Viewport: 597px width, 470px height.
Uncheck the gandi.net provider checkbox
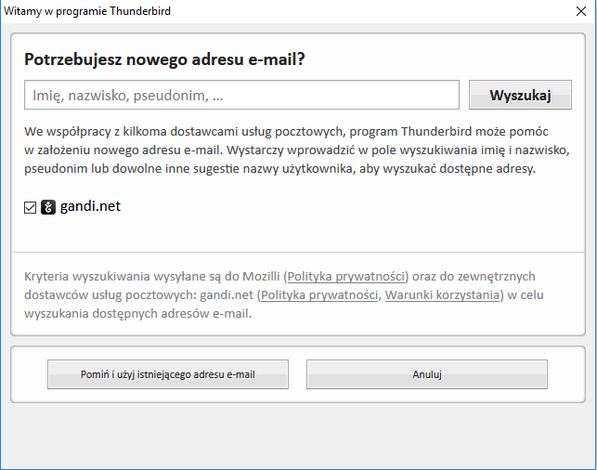click(30, 207)
